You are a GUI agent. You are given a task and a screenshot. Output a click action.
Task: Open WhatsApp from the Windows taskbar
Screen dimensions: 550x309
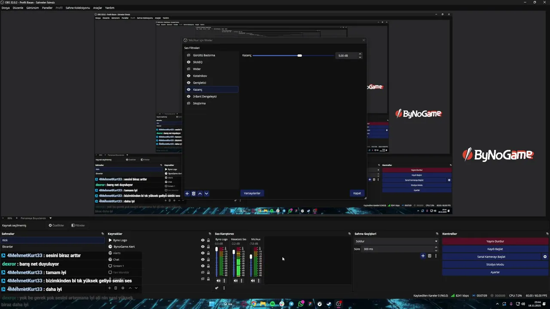pos(301,304)
